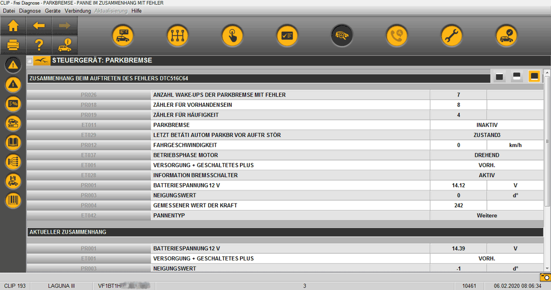Switch to the collapsed panel view toggle

[499, 77]
